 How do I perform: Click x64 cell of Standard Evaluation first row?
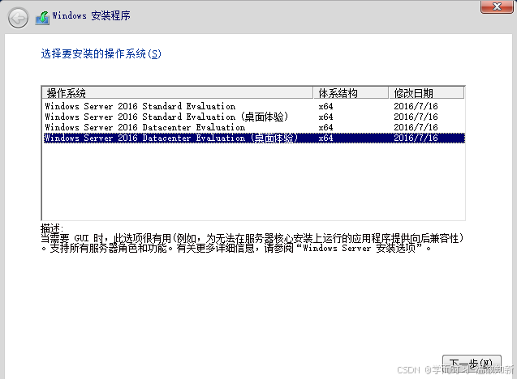click(x=325, y=106)
